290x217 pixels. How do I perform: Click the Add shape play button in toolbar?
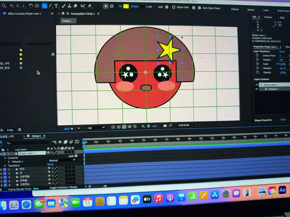167,7
